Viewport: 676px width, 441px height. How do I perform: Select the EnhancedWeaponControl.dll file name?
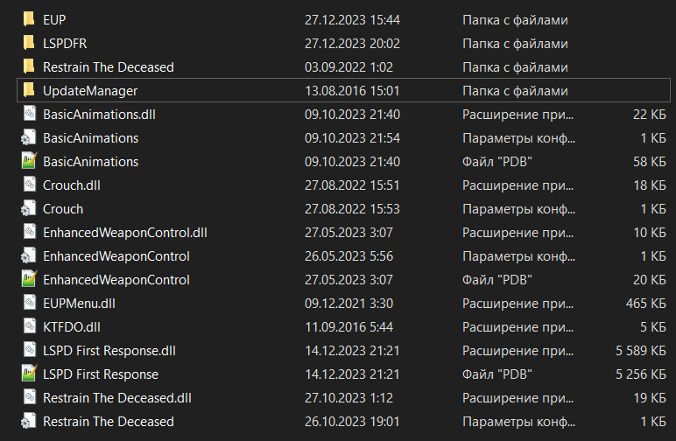124,232
